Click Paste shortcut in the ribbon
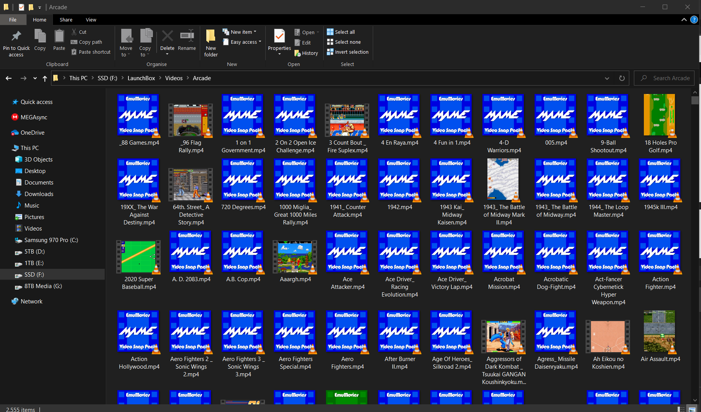The image size is (701, 412). pyautogui.click(x=91, y=52)
